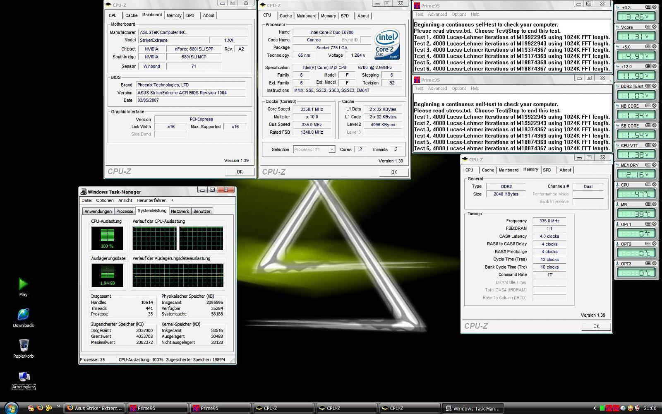Click the Windows Start orb
Screen dimensions: 662x414
pyautogui.click(x=11, y=408)
